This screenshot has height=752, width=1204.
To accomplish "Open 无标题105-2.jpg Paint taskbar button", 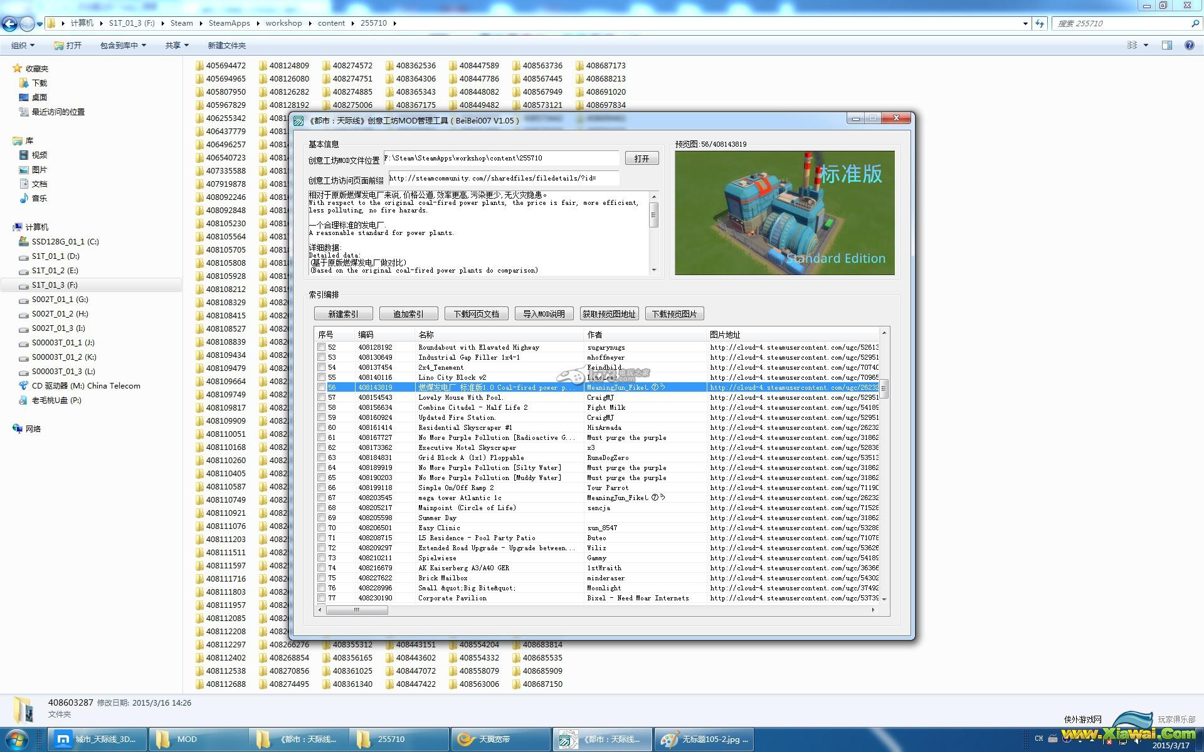I will click(704, 739).
